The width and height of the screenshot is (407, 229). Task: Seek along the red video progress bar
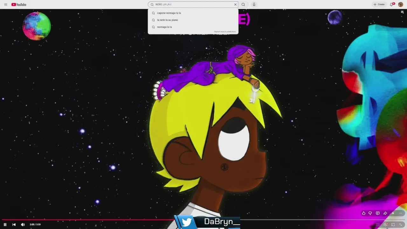[203, 220]
